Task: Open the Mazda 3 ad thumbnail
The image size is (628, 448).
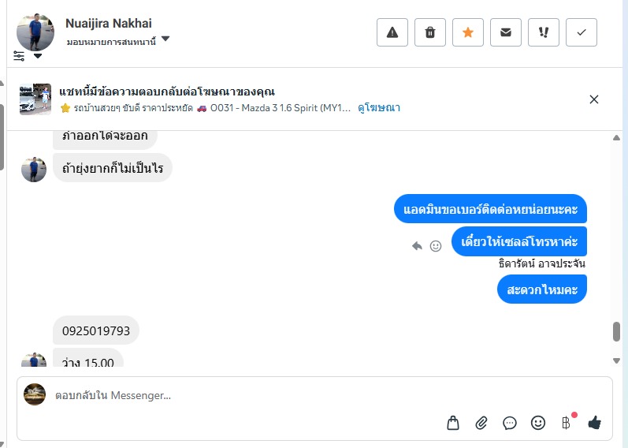Action: [x=35, y=99]
